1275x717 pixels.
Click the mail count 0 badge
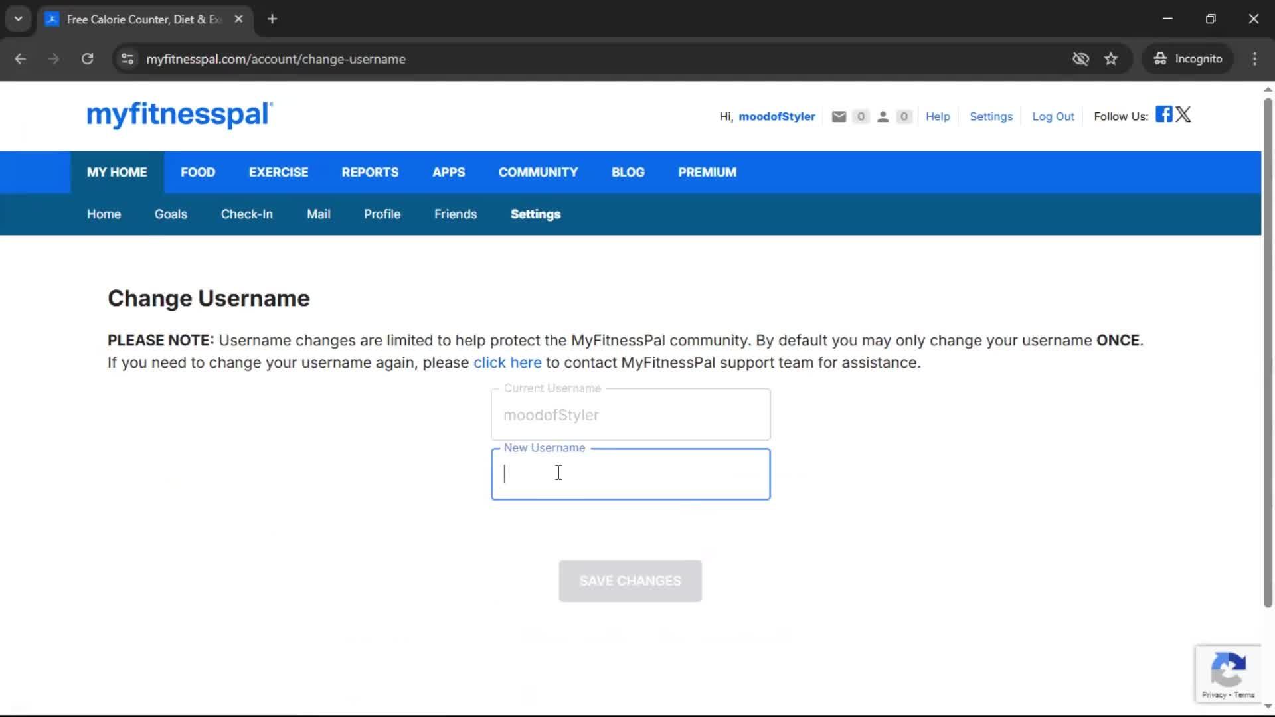861,117
